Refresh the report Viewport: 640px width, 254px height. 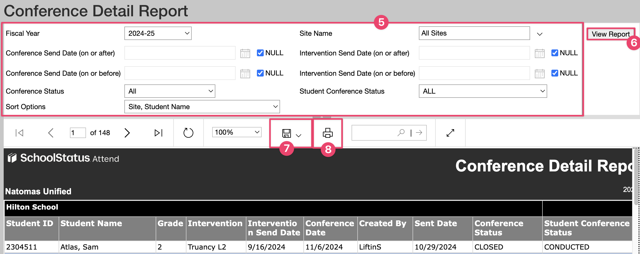point(188,133)
